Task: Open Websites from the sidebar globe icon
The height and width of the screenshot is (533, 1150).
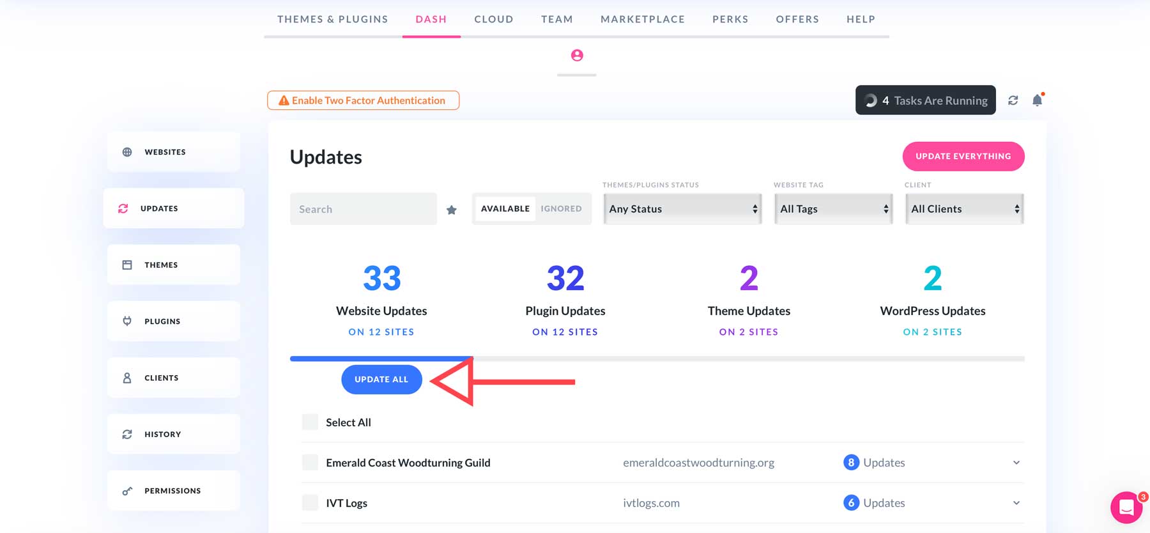Action: tap(127, 152)
